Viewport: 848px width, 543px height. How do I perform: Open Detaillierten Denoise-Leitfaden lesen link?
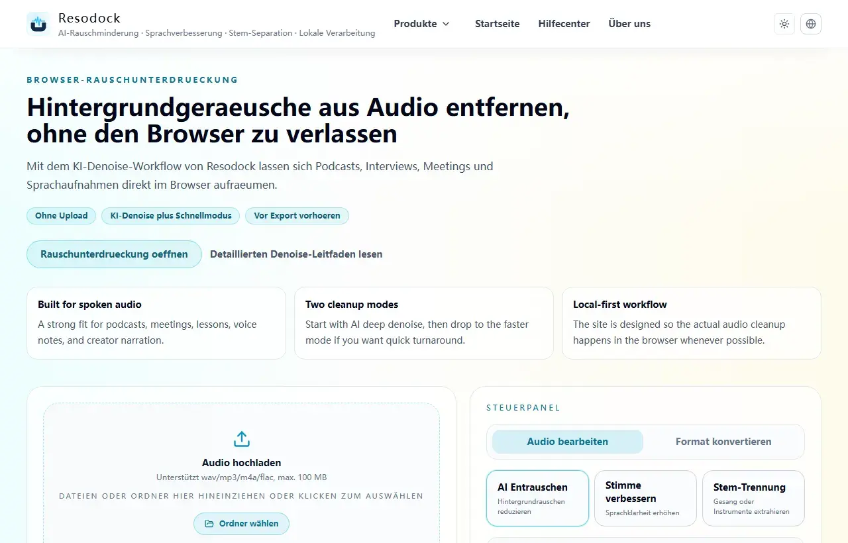pos(296,254)
